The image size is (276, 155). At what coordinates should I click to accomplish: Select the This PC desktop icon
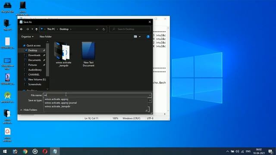tap(7, 25)
